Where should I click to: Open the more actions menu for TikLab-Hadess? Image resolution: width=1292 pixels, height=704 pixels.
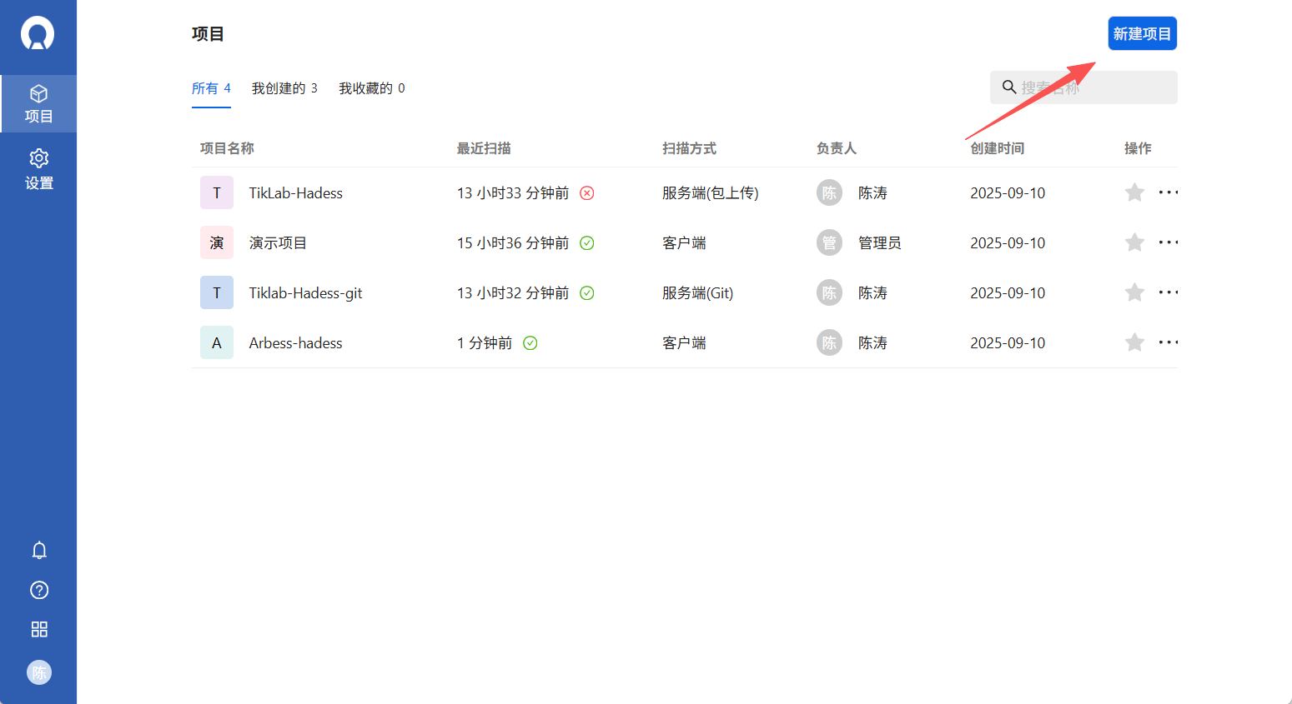[1169, 192]
